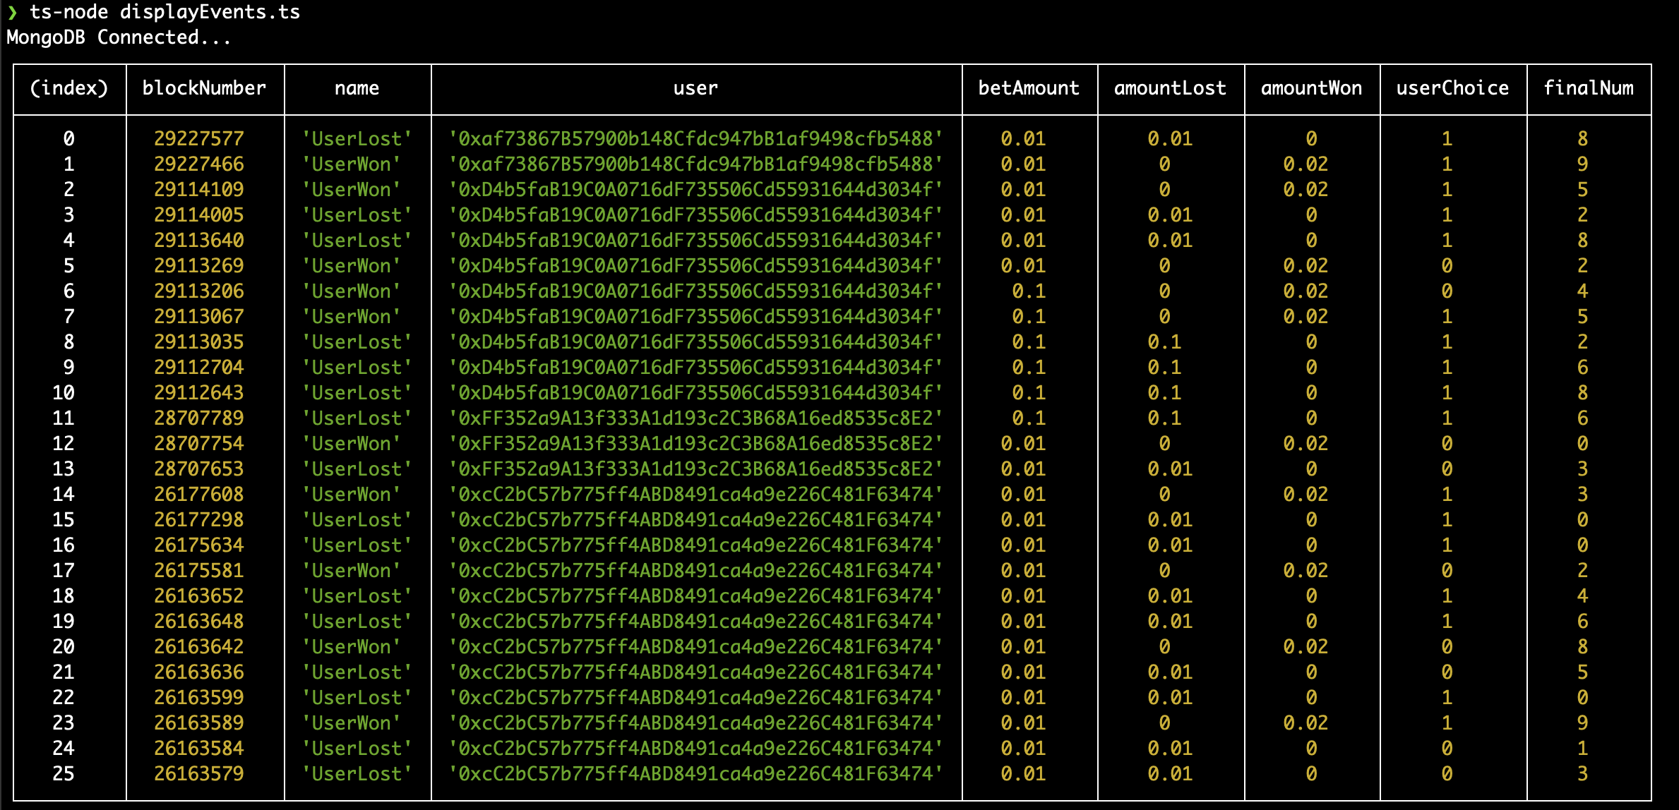Click the user address in index row 11
Screen dimensions: 1679x810
pyautogui.click(x=695, y=418)
